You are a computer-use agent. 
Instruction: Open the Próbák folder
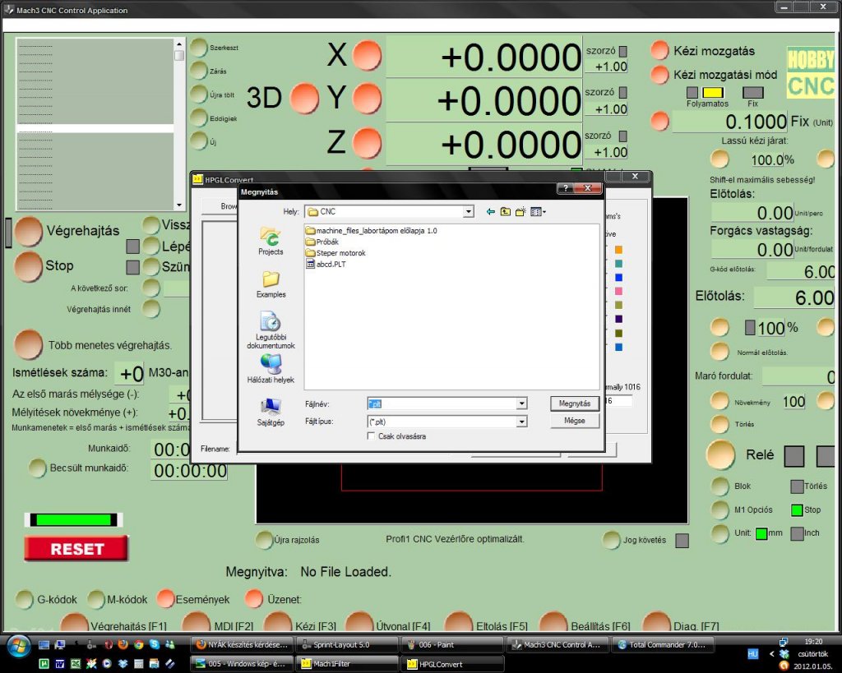(x=322, y=242)
